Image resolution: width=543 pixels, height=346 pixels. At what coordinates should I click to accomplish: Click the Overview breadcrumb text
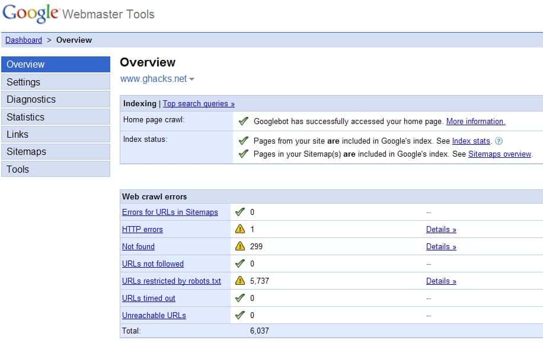[x=74, y=40]
